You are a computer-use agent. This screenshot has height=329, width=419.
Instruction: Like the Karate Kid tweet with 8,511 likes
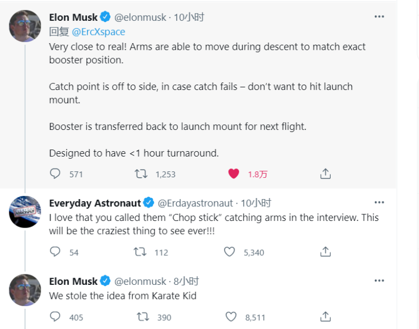(x=231, y=316)
